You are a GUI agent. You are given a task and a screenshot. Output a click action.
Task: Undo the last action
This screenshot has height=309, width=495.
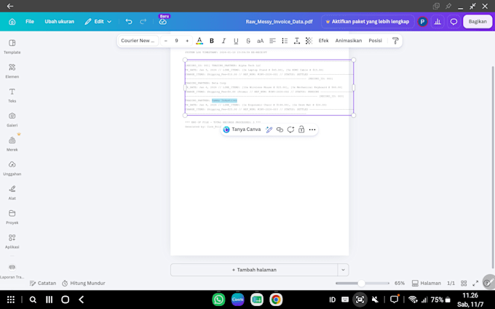129,21
